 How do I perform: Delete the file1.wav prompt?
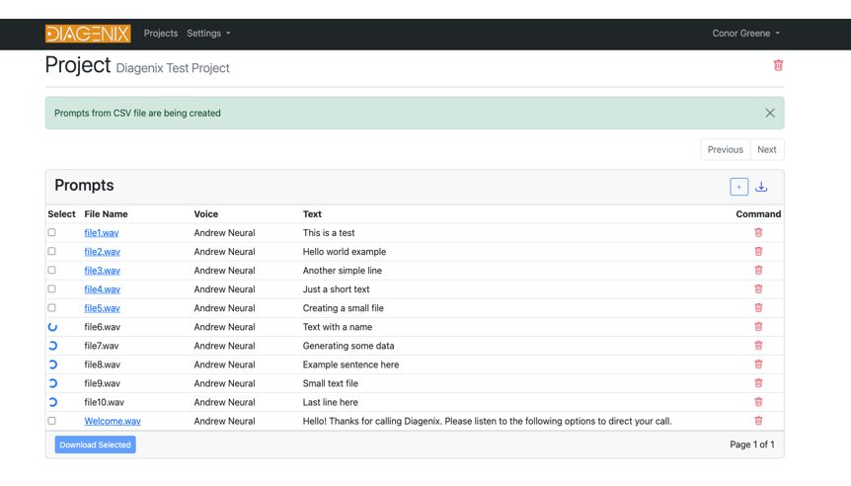(758, 232)
